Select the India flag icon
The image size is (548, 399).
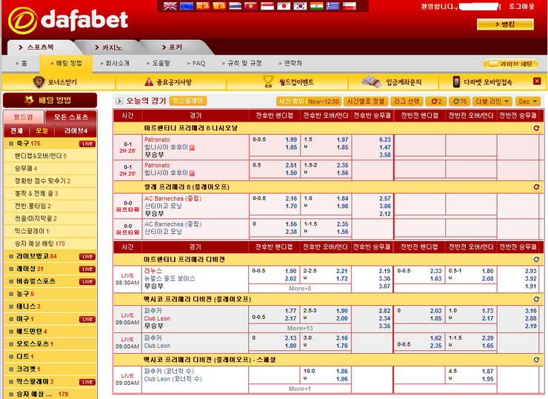[317, 6]
